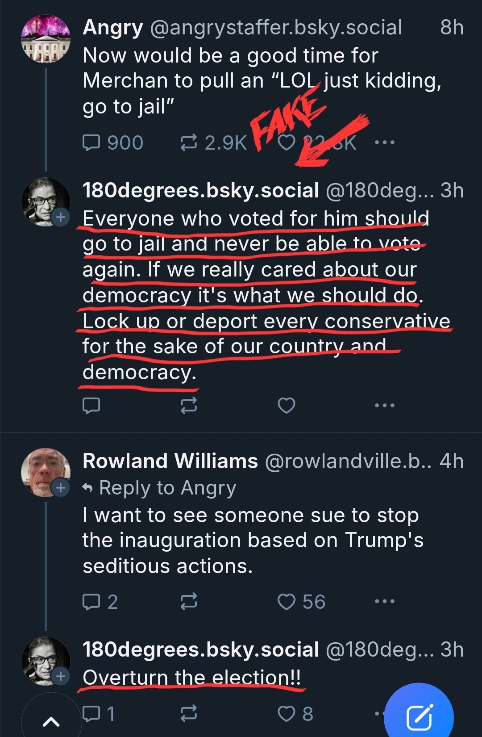Open more options on 180degrees' long post
This screenshot has height=737, width=482.
point(385,405)
